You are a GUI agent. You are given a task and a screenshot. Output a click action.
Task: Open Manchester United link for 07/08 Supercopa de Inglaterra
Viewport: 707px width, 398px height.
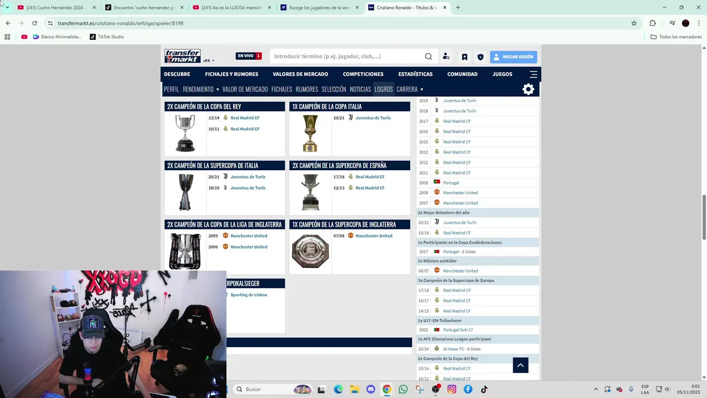[x=373, y=236]
